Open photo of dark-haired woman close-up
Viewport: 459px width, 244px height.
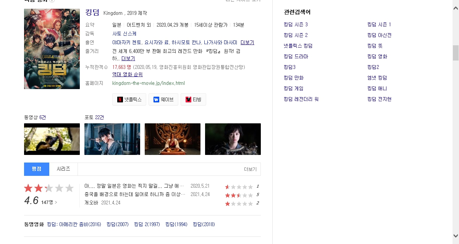233,139
